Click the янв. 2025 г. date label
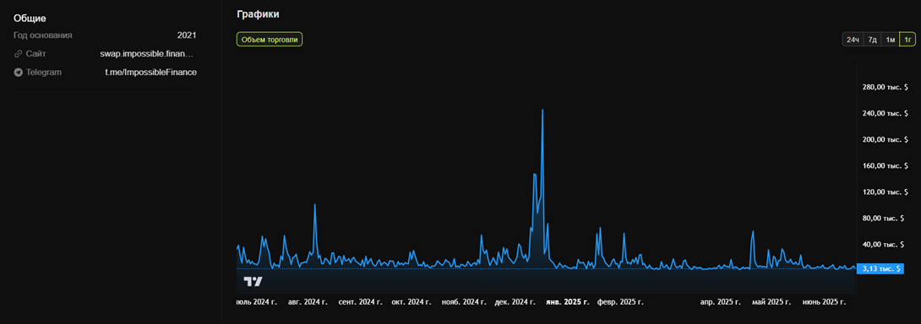 (x=568, y=302)
